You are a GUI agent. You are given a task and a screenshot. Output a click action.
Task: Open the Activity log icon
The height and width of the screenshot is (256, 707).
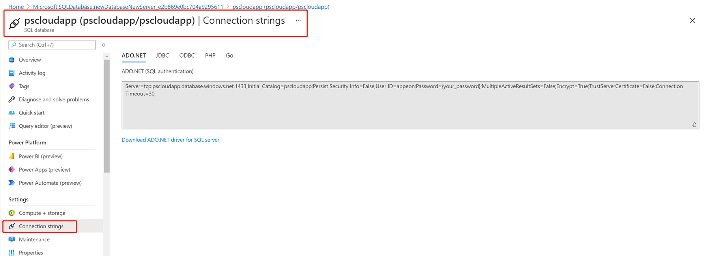click(12, 73)
